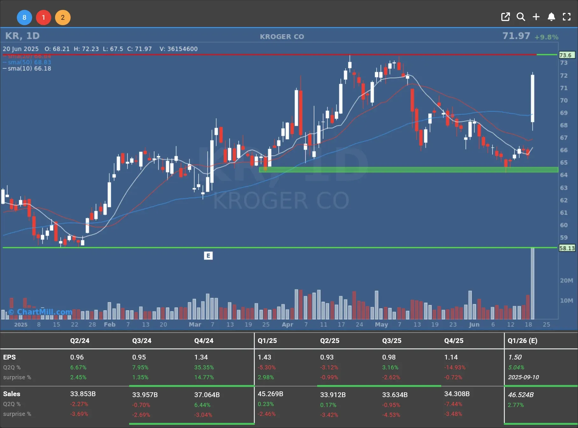Click the bell alert icon

[x=551, y=17]
